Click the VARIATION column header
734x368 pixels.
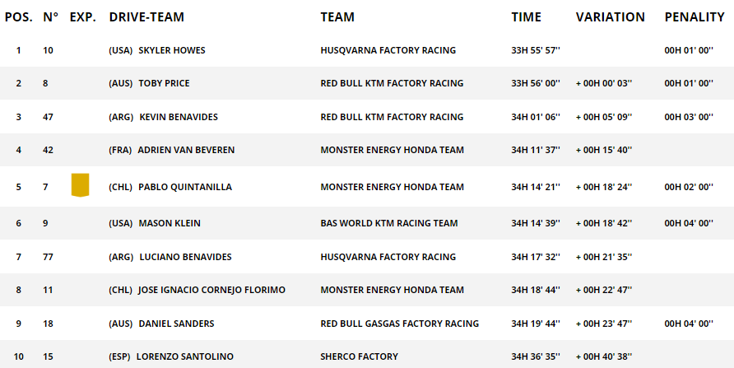pyautogui.click(x=610, y=16)
